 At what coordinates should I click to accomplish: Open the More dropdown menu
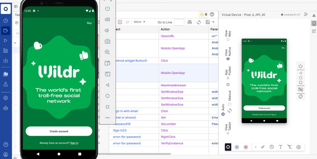point(139,22)
